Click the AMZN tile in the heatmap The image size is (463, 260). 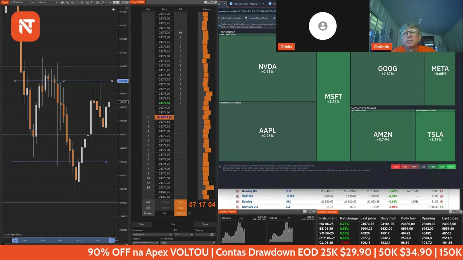coord(383,136)
